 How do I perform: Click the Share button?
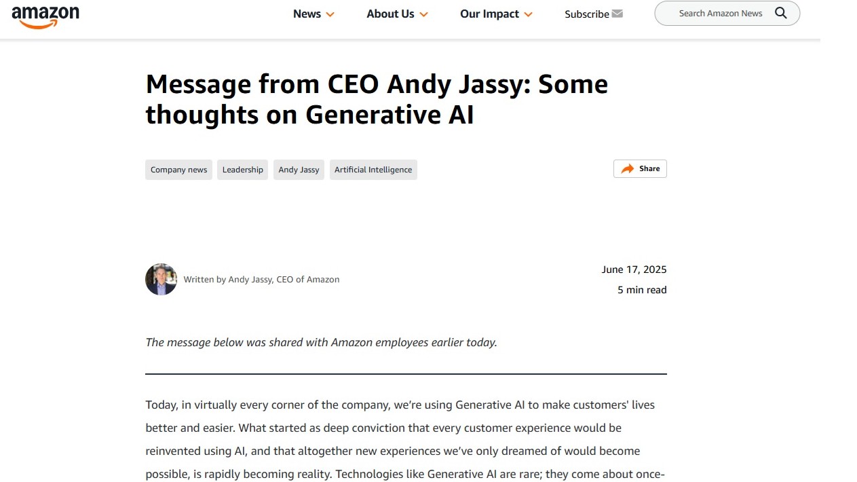[x=640, y=169]
